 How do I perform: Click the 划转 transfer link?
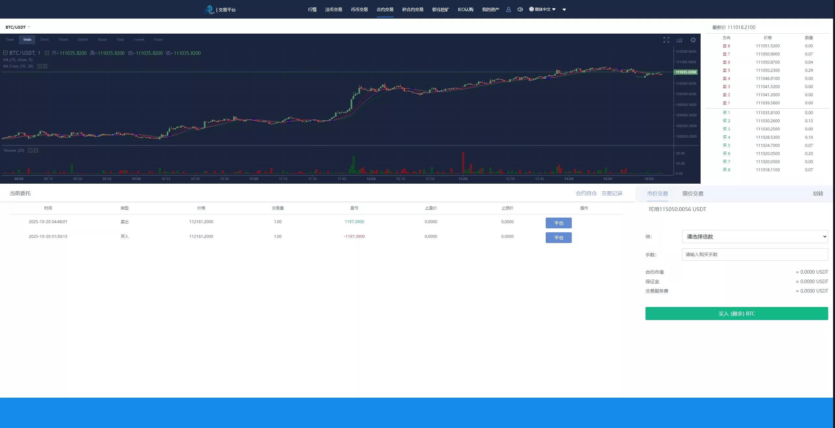[x=818, y=193]
